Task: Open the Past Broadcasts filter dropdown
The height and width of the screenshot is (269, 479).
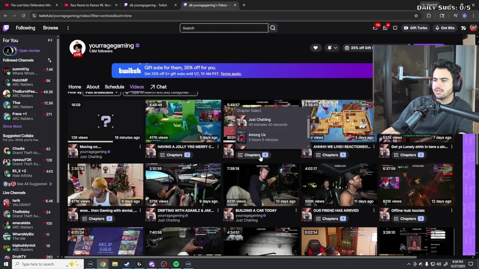Action: click(101, 92)
